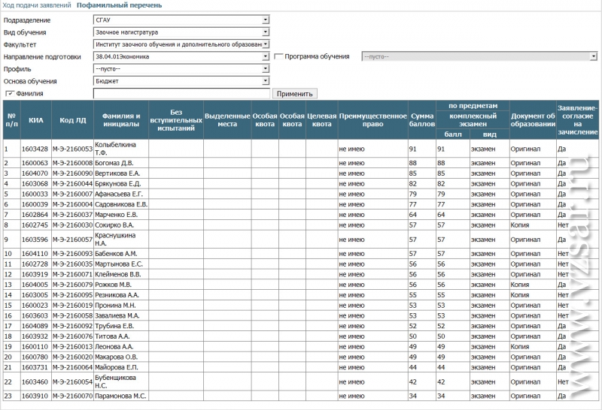
Task: Click КИА number 1604005
Action: [x=35, y=285]
